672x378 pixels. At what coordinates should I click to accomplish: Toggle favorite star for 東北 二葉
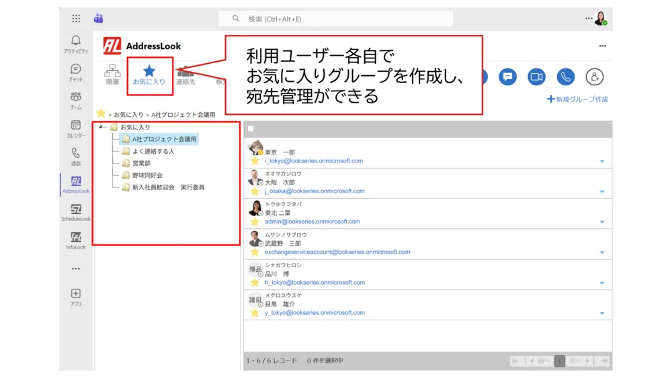coord(255,222)
